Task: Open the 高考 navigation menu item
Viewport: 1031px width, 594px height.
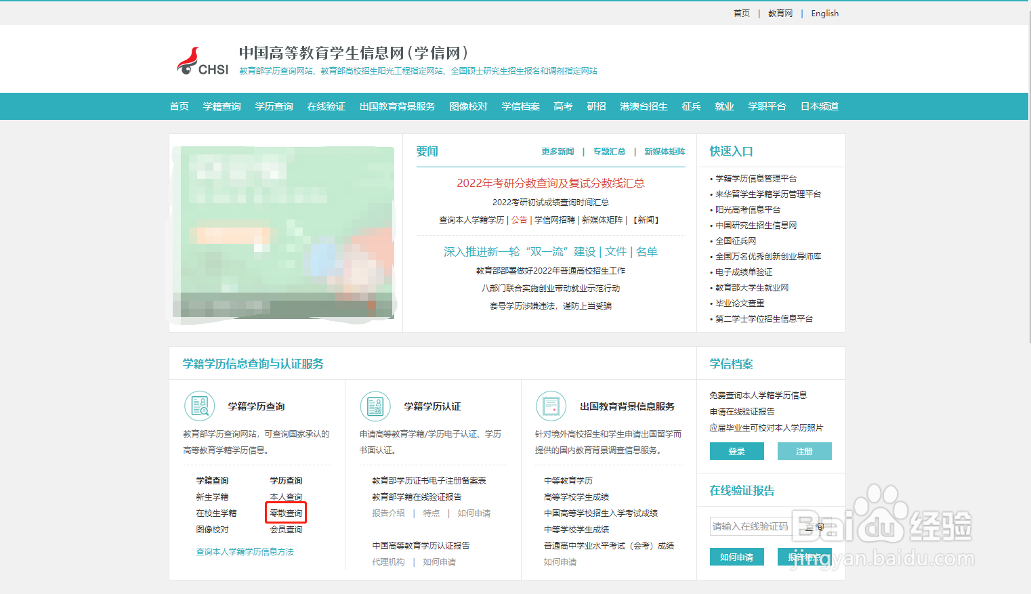Action: [563, 106]
